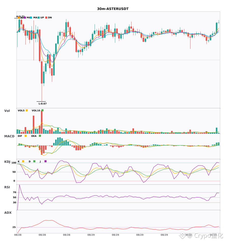Screen dimensions: 225x242
Task: Click the purple MA legend swatch
Action: (25, 18)
